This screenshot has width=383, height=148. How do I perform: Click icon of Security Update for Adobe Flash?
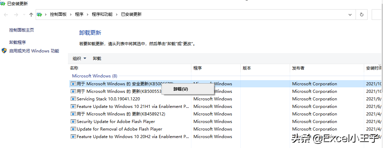point(73,122)
